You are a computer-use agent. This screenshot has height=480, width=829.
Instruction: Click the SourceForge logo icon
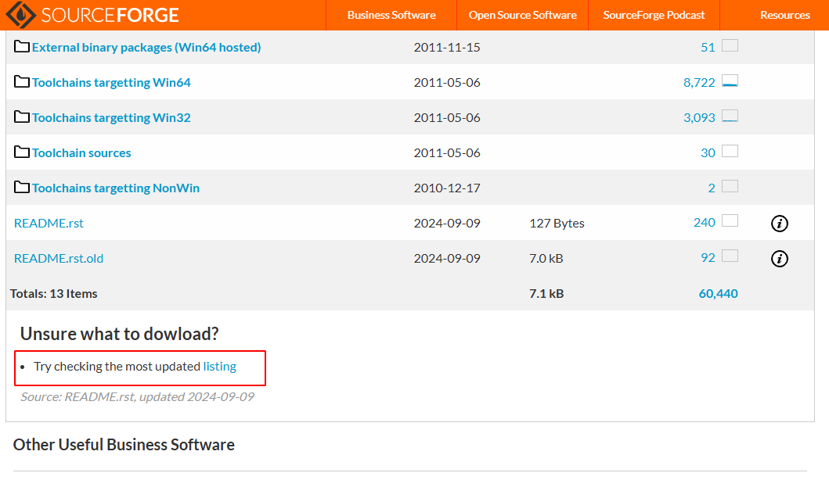(20, 15)
